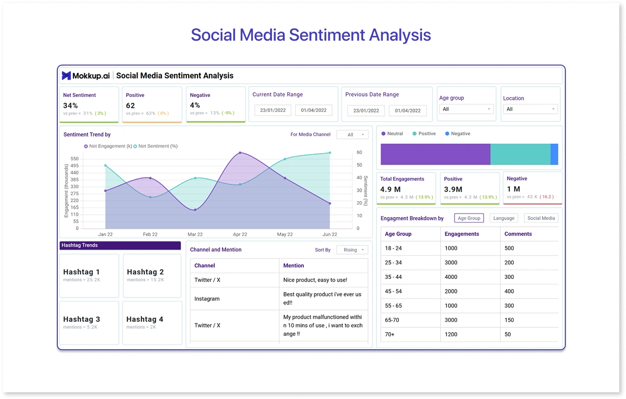Select the 55 - 65 age group row
This screenshot has width=626, height=399.
click(469, 306)
